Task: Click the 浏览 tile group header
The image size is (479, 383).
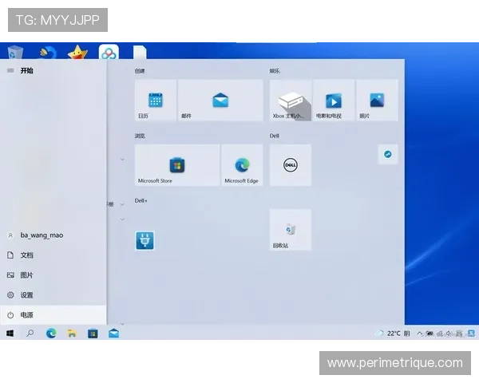Action: [x=140, y=136]
